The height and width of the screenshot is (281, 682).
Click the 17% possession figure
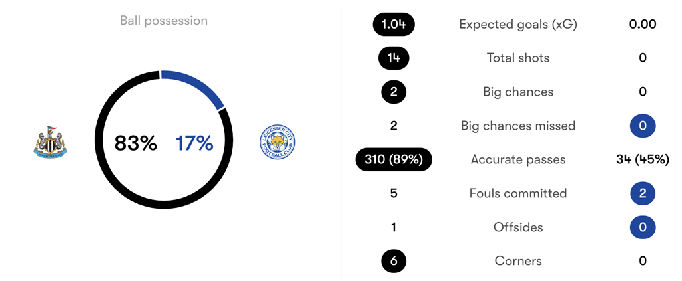pyautogui.click(x=194, y=143)
